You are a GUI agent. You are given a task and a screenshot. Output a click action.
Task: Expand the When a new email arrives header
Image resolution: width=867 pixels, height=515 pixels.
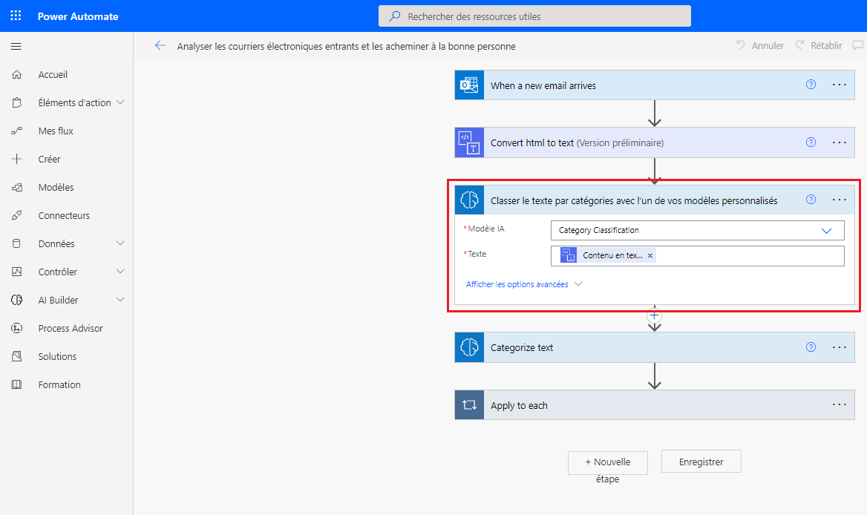click(x=655, y=85)
